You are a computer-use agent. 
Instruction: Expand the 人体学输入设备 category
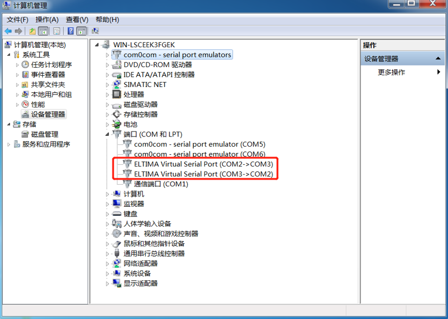pyautogui.click(x=107, y=224)
